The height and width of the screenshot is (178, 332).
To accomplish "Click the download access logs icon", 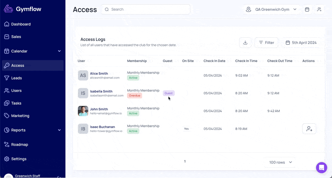I will [x=245, y=43].
